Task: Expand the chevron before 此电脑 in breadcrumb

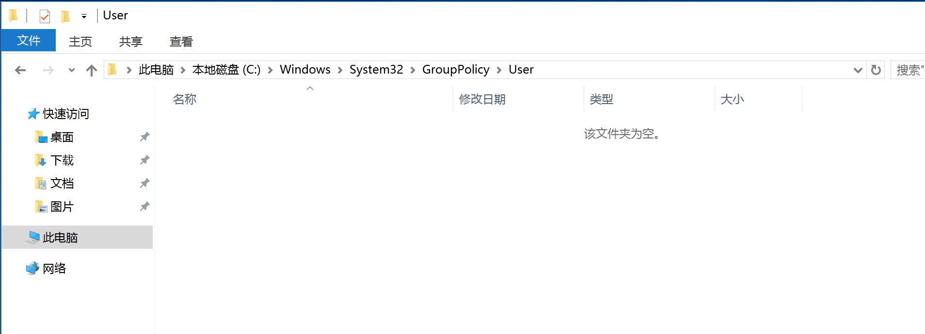Action: pyautogui.click(x=129, y=70)
